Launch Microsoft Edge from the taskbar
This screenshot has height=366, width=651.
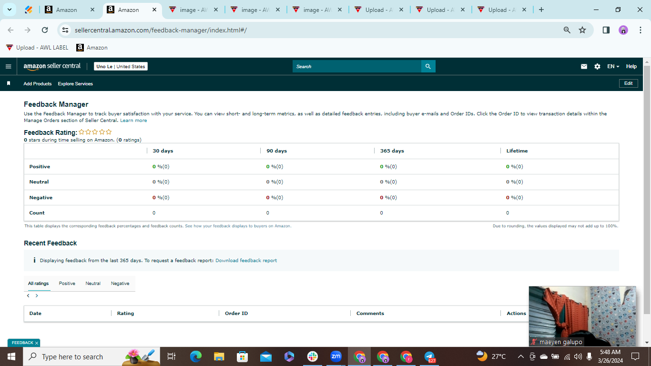(196, 356)
